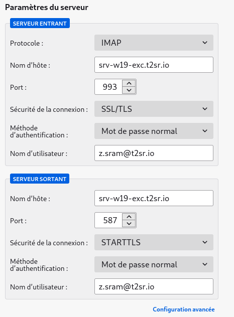
Task: Expand incoming server authentication method dropdown
Action: pyautogui.click(x=154, y=131)
